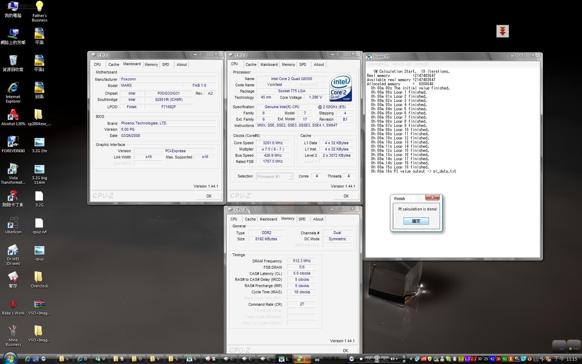The width and height of the screenshot is (582, 364).
Task: Open the 網路上的芳鄰 network icon
Action: (x=13, y=36)
